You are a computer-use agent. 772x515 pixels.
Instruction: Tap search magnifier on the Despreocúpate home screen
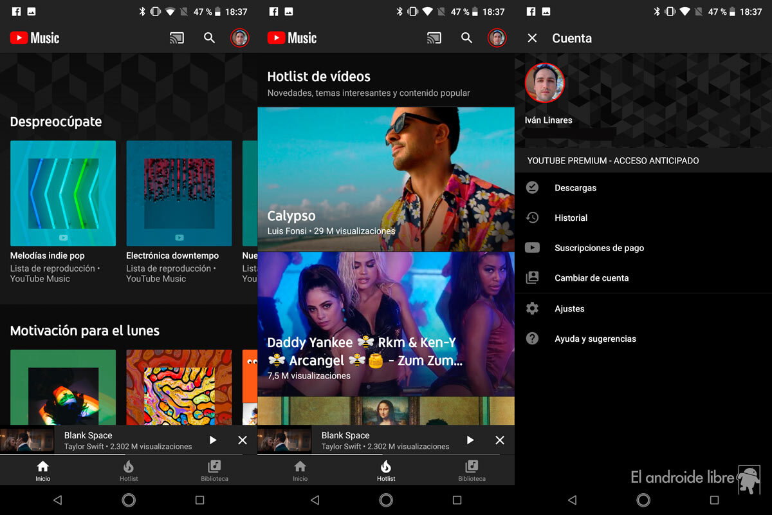point(209,38)
